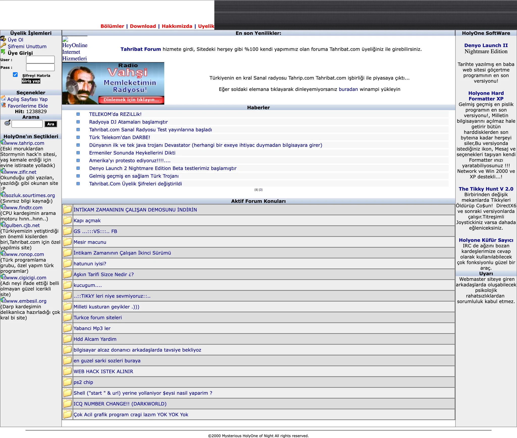Click the favorites icon beside Favorilerime Ekle
This screenshot has width=517, height=438.
pyautogui.click(x=3, y=105)
